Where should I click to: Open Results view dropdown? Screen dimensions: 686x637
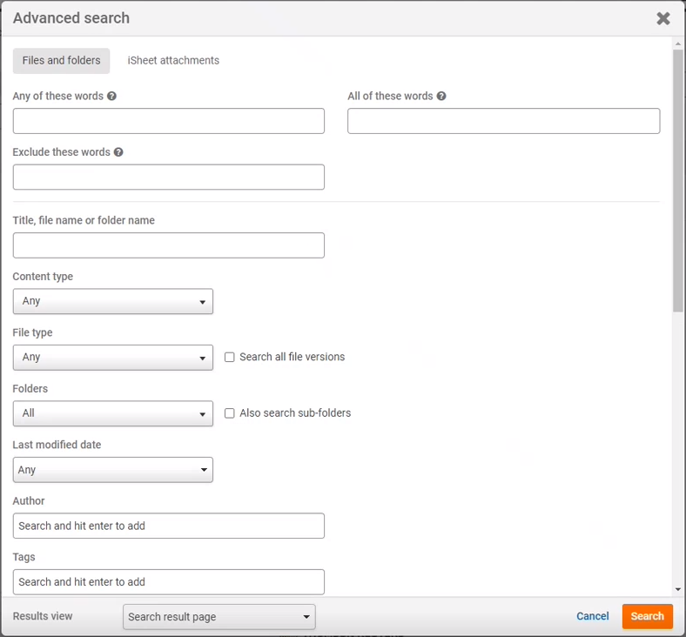(219, 617)
